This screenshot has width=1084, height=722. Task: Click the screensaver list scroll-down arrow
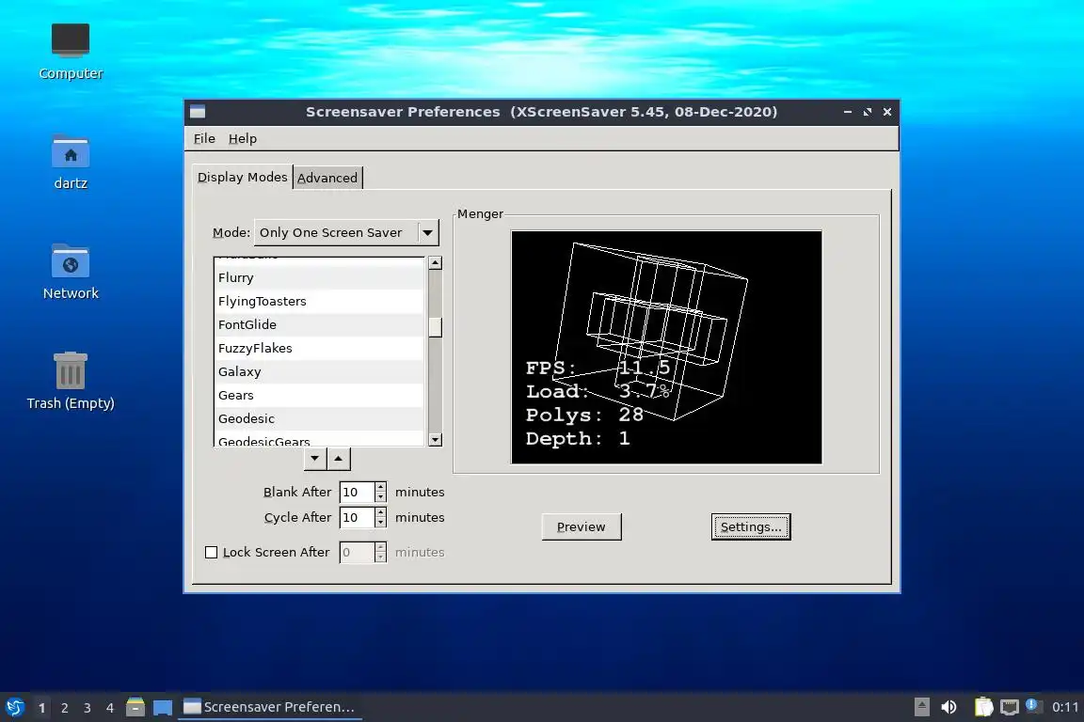[435, 439]
